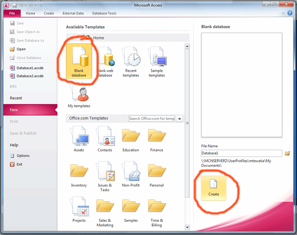Image resolution: width=297 pixels, height=235 pixels.
Task: Click the Redo icon in quick access toolbar
Action: (31, 5)
